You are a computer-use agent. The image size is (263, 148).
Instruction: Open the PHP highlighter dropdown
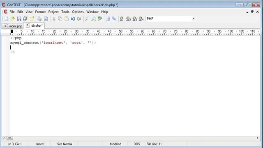pos(194,18)
